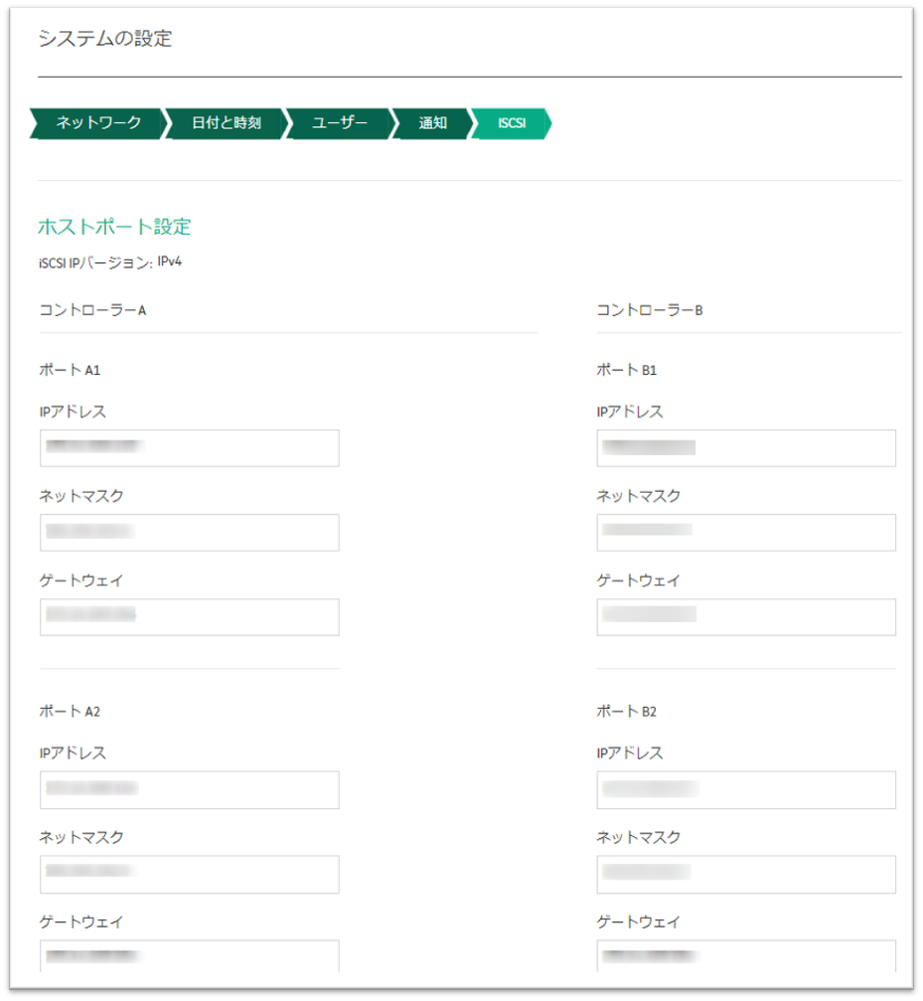Select the IPアドレス field for ポート A2
Screen dimensions: 923x1001
pyautogui.click(x=189, y=789)
